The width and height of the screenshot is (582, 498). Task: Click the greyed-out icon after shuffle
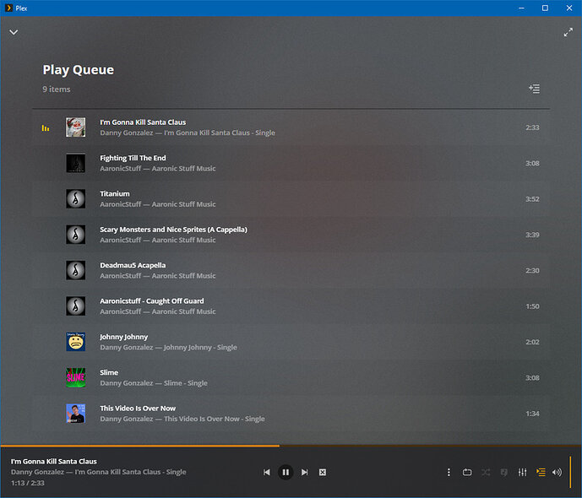(x=503, y=472)
